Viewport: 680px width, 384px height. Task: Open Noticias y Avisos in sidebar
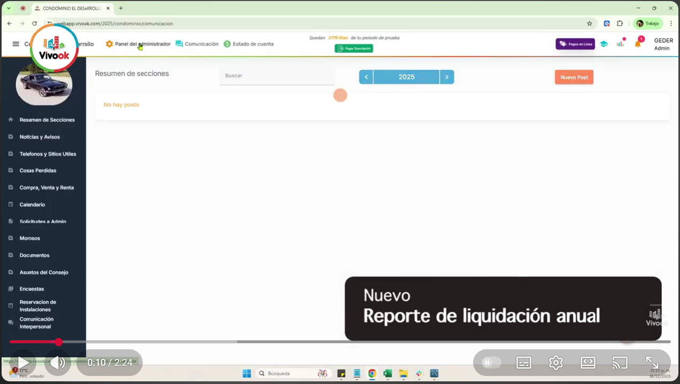[40, 137]
